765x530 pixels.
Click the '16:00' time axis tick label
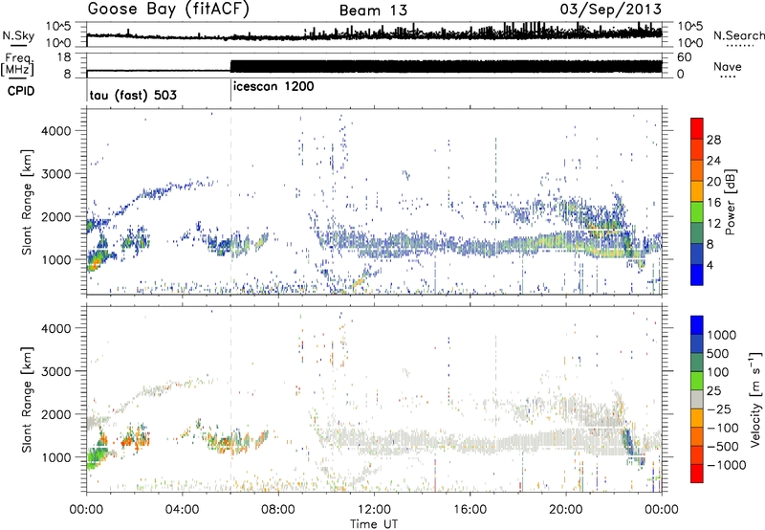(x=470, y=510)
